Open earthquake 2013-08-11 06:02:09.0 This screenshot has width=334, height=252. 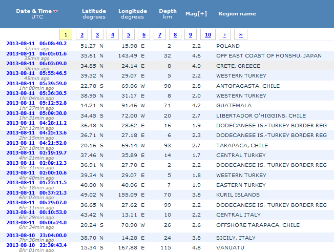tap(36, 63)
